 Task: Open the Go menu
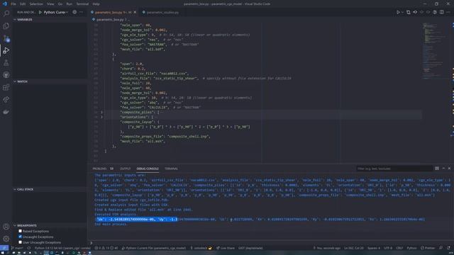coord(60,4)
